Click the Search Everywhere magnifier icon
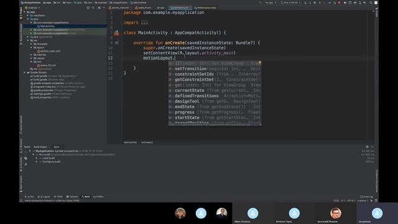This screenshot has width=398, height=224. pos(371,2)
